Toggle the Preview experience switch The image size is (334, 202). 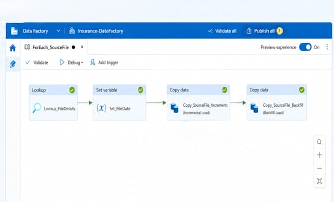click(305, 47)
